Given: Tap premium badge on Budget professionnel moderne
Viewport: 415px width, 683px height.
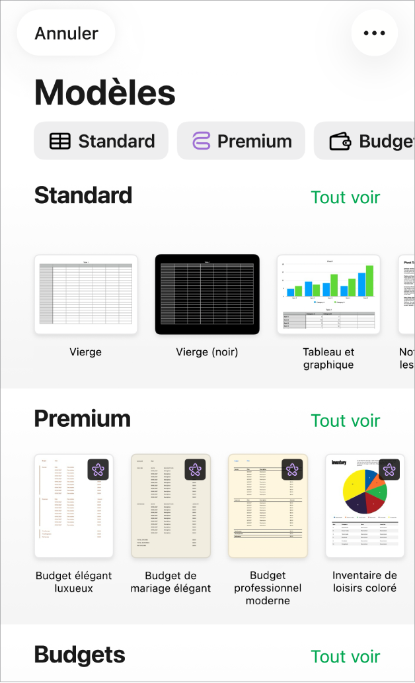Looking at the screenshot, I should (293, 469).
